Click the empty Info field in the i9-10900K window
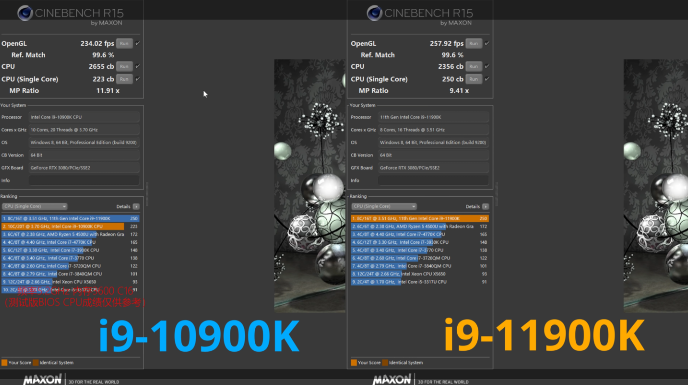 84,180
